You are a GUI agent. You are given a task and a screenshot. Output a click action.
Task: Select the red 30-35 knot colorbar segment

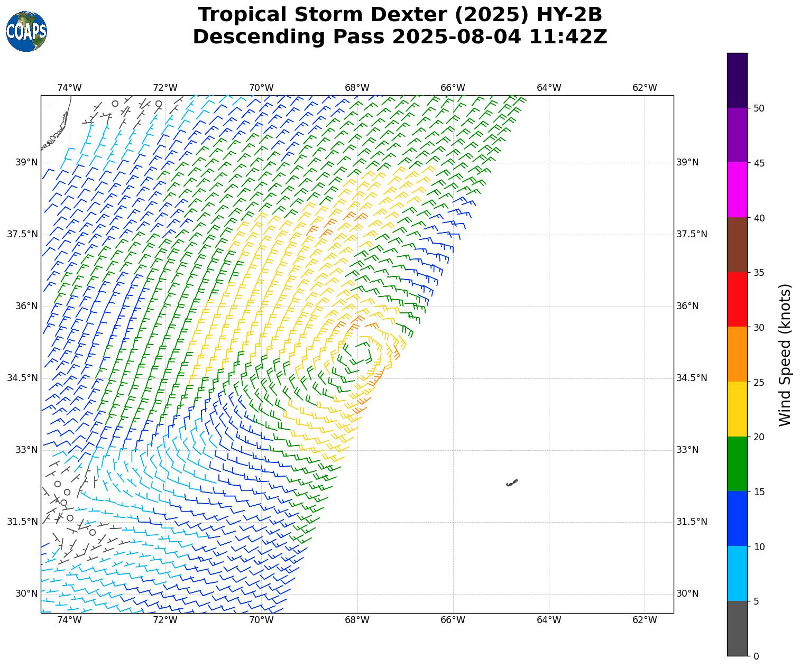coord(737,299)
